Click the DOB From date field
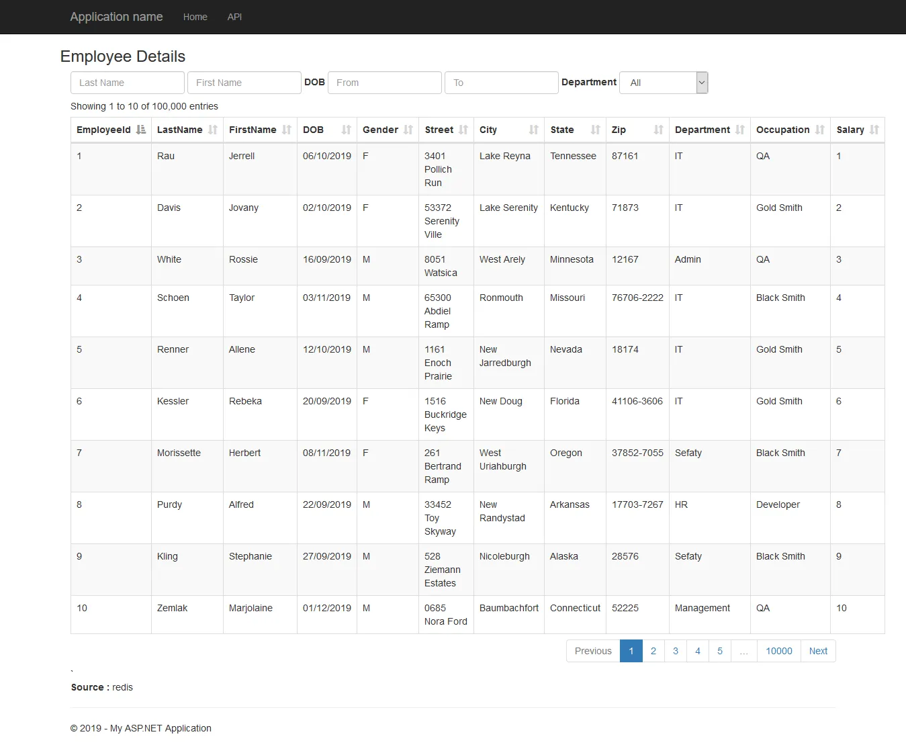906x755 pixels. (x=385, y=83)
